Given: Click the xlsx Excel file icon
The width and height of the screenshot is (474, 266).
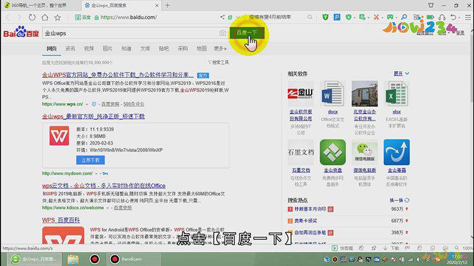Looking at the screenshot, I should pos(396,93).
